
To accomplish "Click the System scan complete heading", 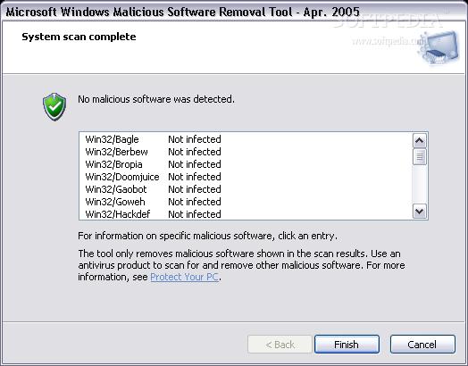I will tap(79, 37).
